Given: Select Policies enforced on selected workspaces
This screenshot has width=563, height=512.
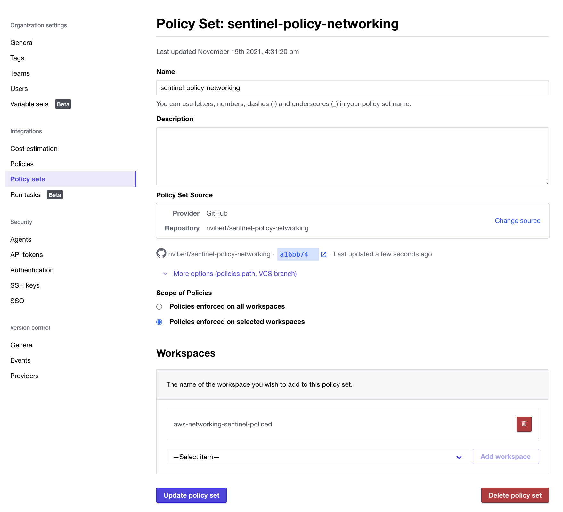Looking at the screenshot, I should pos(159,322).
